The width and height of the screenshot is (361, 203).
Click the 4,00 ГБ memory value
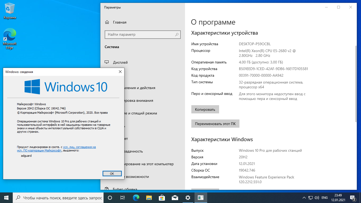click(261, 62)
